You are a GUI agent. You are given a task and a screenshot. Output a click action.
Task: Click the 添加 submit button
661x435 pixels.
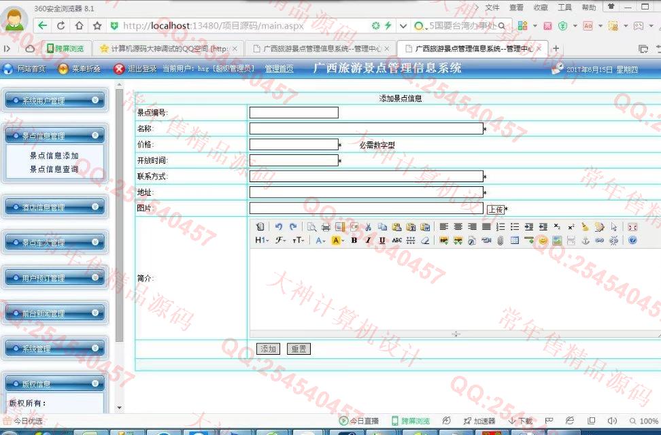(x=268, y=349)
